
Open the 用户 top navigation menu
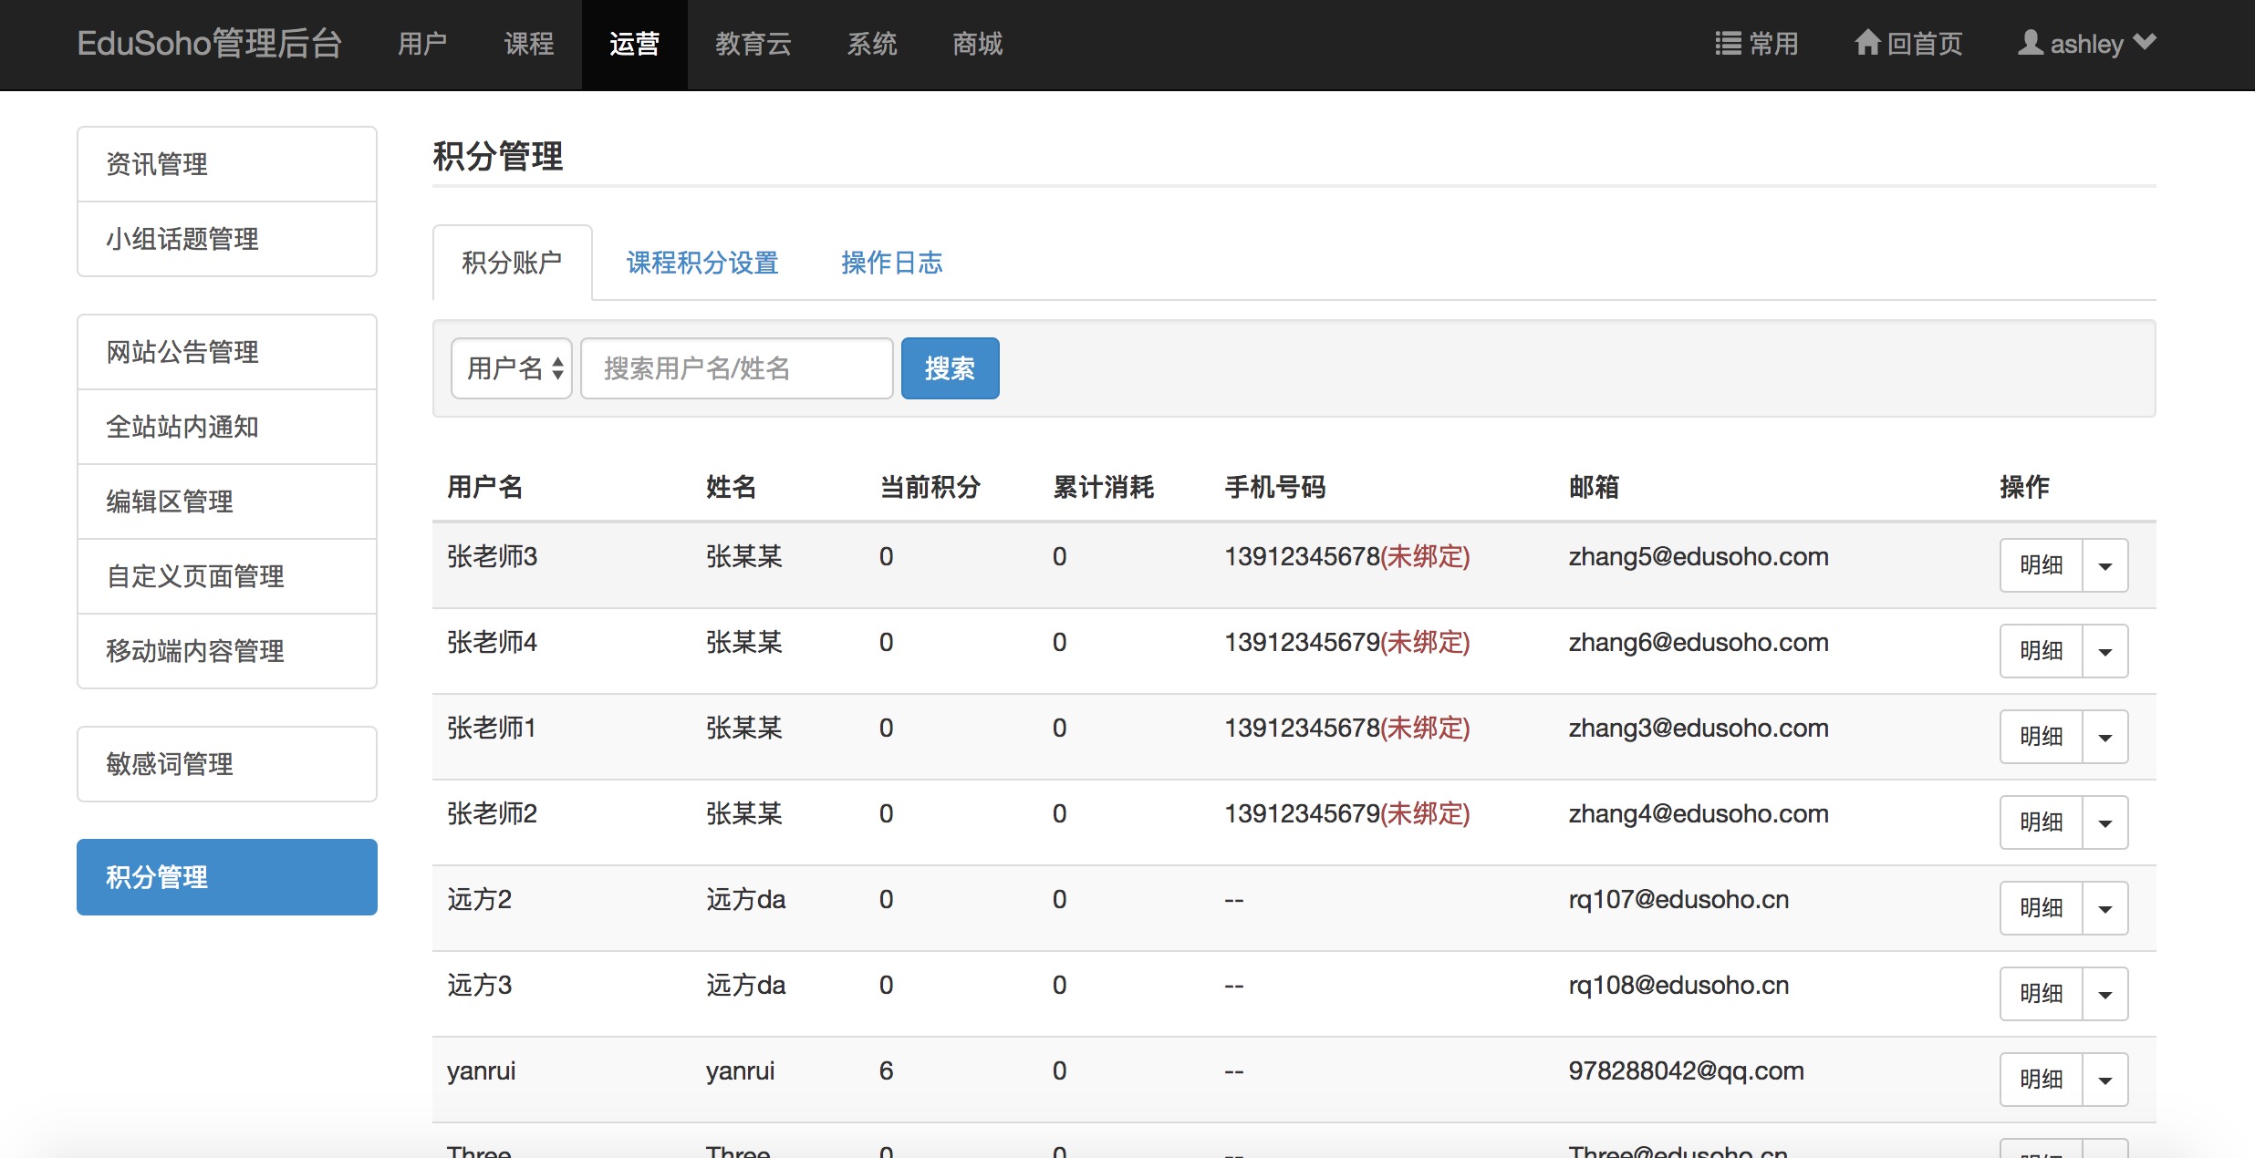tap(422, 44)
